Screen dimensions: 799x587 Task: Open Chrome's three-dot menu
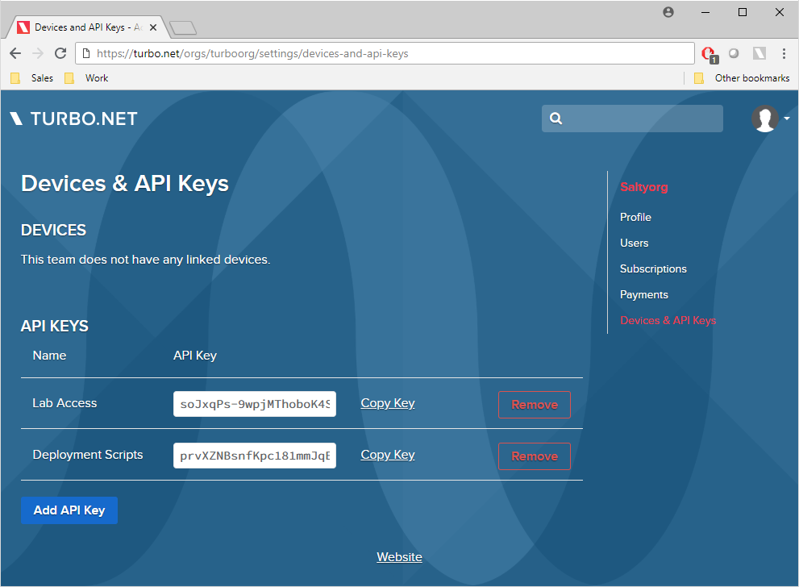(x=784, y=53)
